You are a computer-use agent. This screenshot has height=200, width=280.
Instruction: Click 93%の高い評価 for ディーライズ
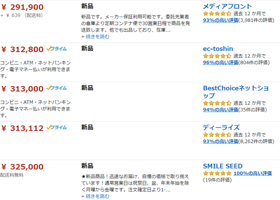pos(220,141)
